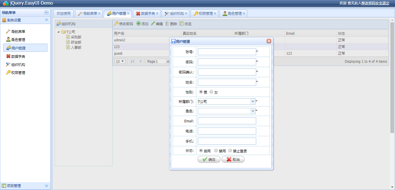The image size is (395, 190).
Task: Close the 用户管理 dialog
Action: (269, 41)
